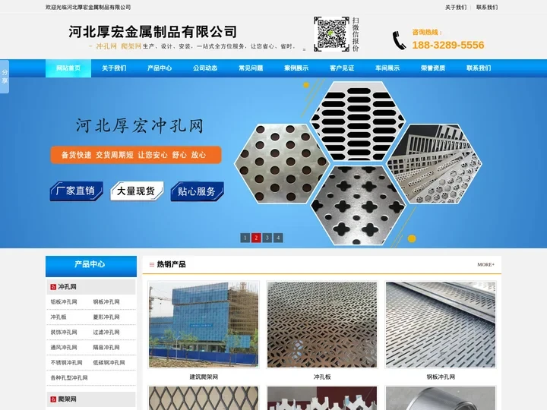The image size is (547, 410).
Task: Click 厂家直销 banner badge
Action: pyautogui.click(x=77, y=191)
